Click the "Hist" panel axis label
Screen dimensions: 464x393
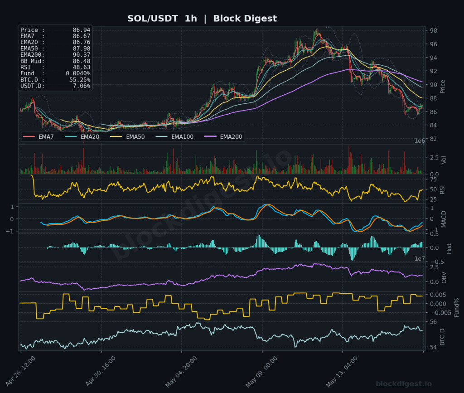449,248
